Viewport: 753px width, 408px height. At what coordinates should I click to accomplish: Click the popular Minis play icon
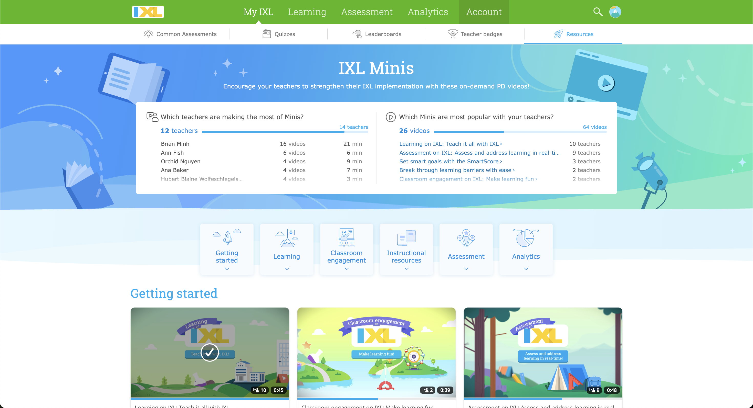click(391, 117)
